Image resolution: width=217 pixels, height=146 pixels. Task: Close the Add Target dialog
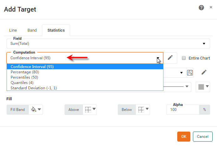click(x=211, y=8)
